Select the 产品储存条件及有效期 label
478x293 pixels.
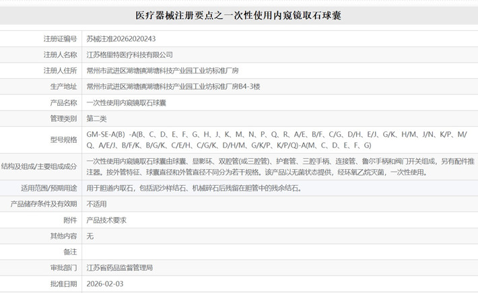[x=44, y=204]
